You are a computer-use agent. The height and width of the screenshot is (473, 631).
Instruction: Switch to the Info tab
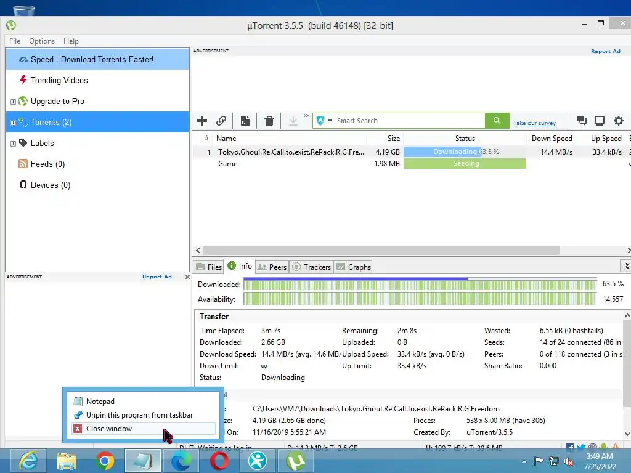click(x=240, y=266)
